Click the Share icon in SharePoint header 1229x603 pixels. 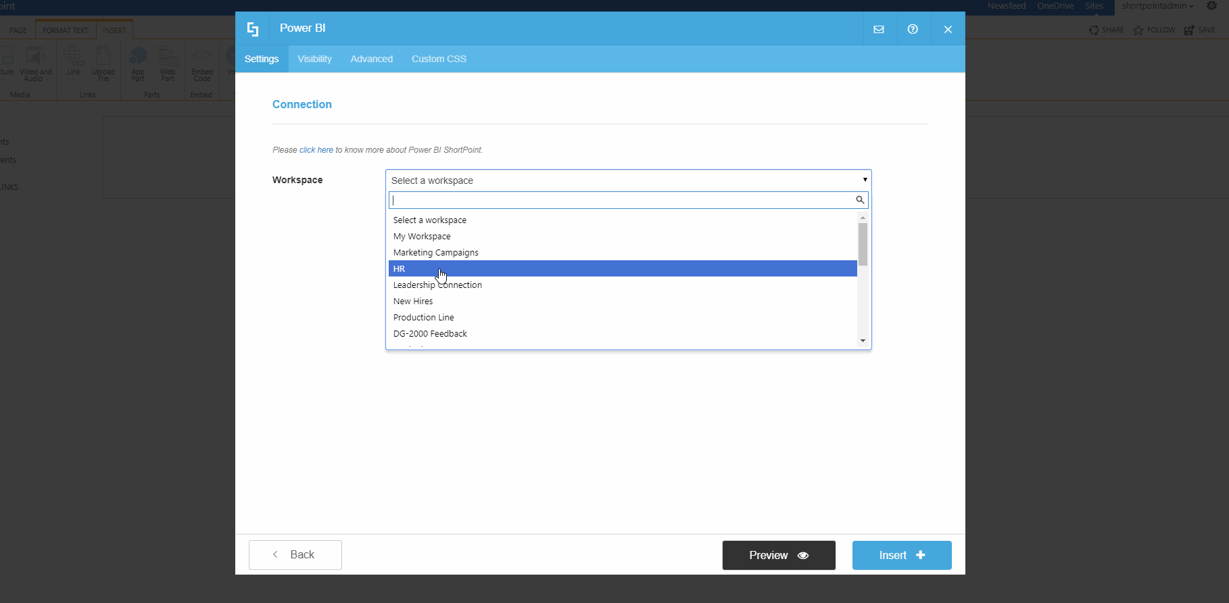pyautogui.click(x=1094, y=30)
